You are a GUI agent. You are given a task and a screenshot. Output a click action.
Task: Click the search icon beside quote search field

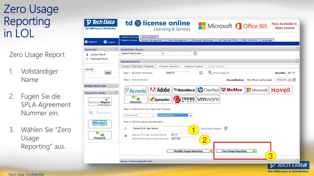click(x=195, y=53)
